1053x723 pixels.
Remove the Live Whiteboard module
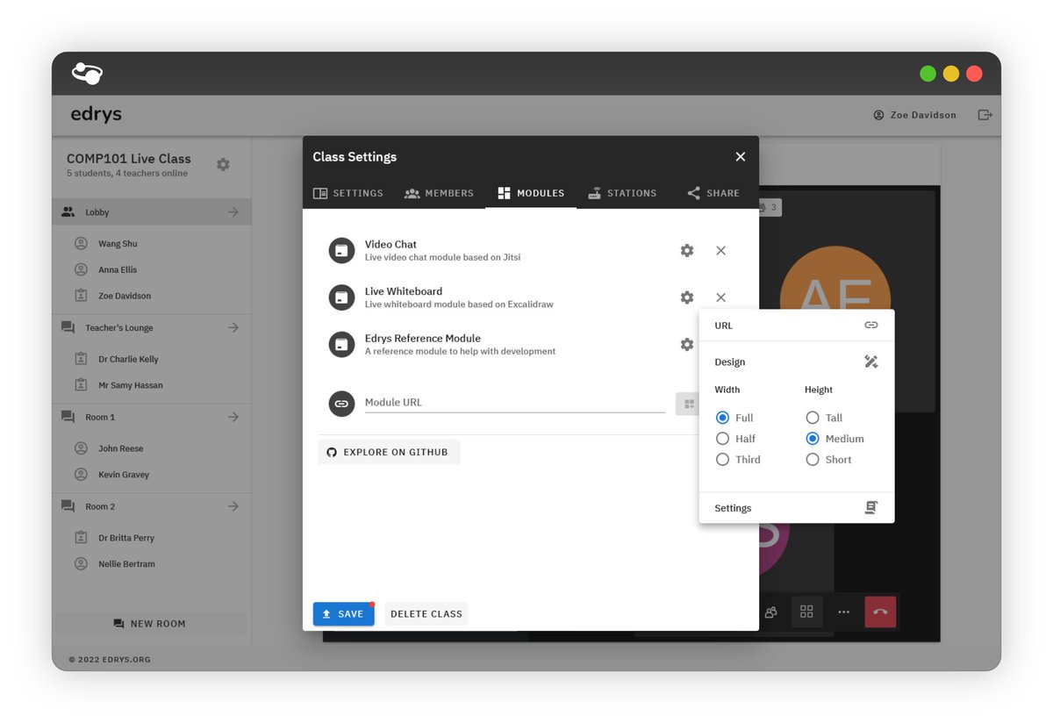point(720,297)
